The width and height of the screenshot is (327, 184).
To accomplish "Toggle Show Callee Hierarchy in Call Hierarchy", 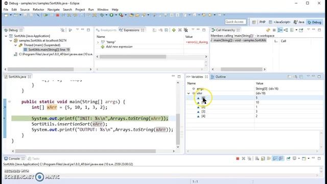I will [x=286, y=30].
